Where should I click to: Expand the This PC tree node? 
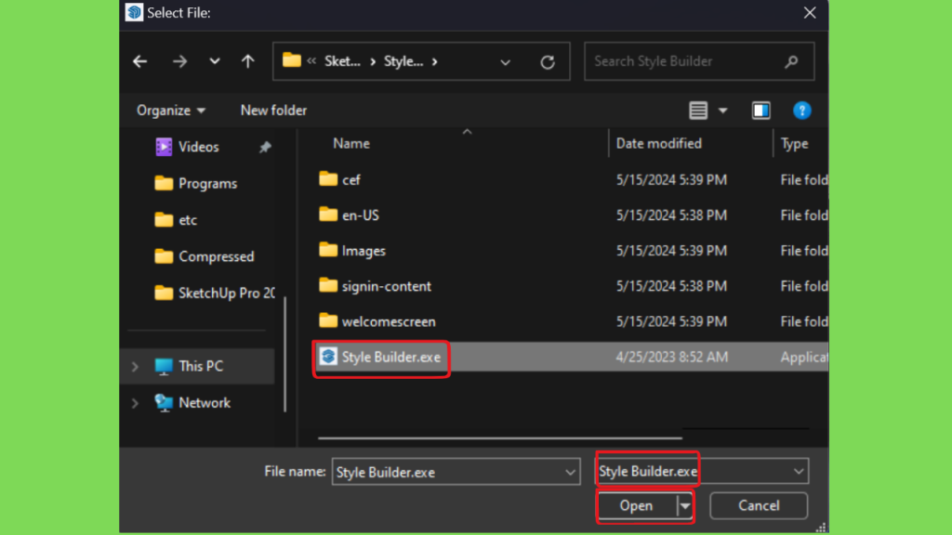pyautogui.click(x=136, y=367)
